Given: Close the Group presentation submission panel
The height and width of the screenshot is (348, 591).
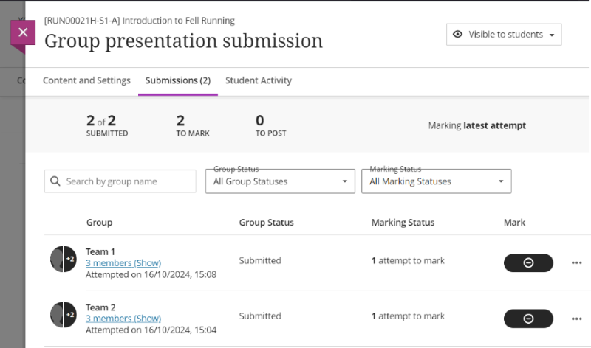Looking at the screenshot, I should click(23, 33).
